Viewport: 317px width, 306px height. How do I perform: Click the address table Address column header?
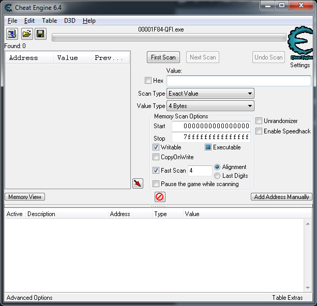click(x=130, y=214)
